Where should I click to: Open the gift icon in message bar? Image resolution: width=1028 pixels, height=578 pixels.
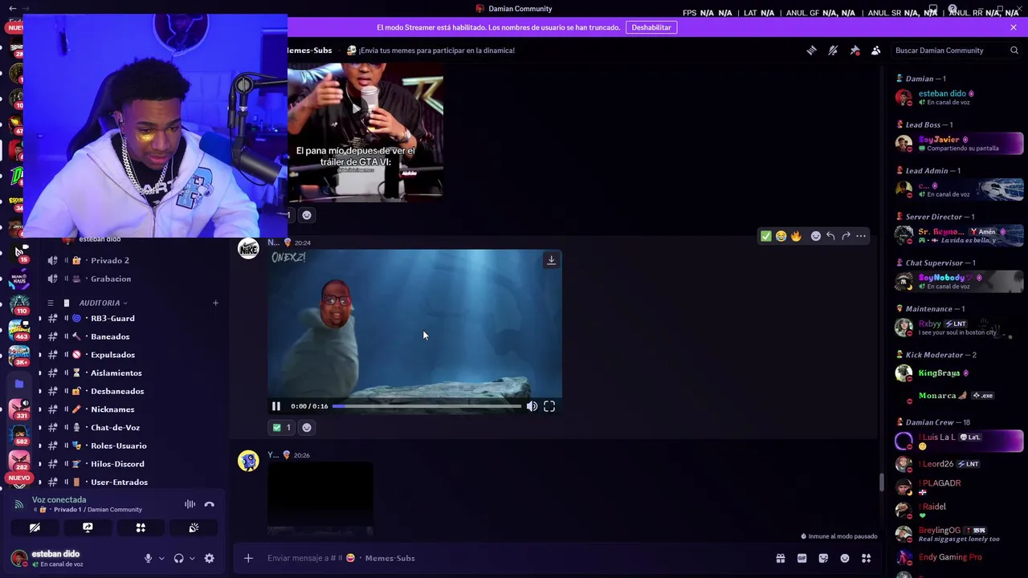click(x=780, y=559)
